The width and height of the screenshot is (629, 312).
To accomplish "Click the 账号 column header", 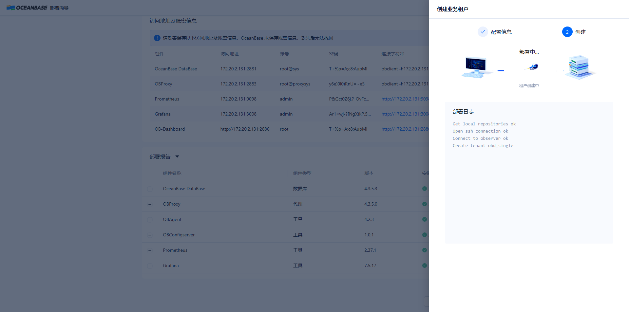I will point(284,54).
